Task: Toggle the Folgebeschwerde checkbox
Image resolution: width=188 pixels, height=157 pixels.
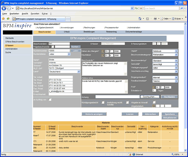Action: [x=52, y=47]
